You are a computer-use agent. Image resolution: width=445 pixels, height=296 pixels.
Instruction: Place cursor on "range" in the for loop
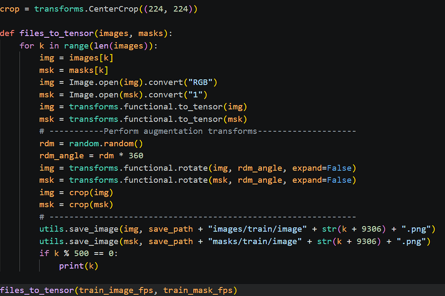click(76, 46)
